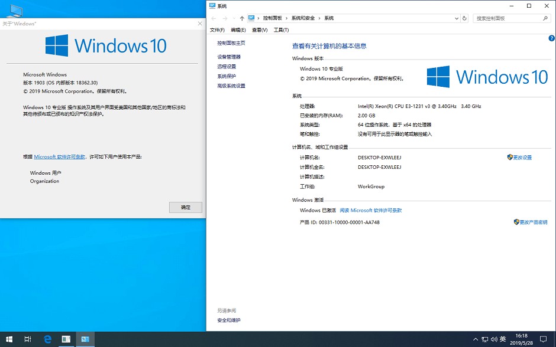
Task: Click the Control Panel icon in the address bar
Action: (251, 18)
